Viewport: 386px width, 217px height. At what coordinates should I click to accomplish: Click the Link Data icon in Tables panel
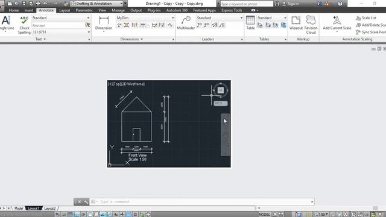(x=260, y=25)
